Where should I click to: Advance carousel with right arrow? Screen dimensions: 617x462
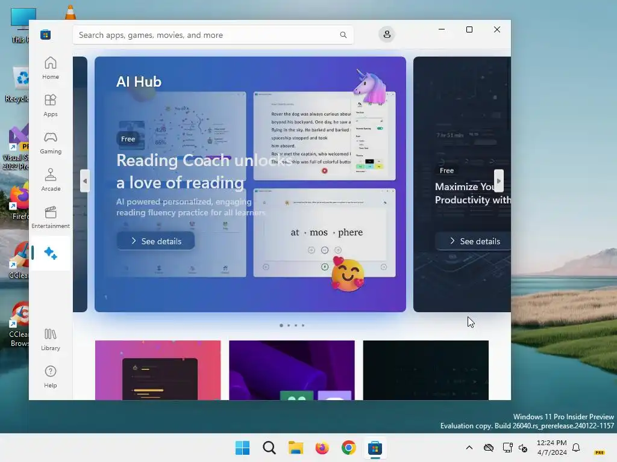[x=498, y=181]
